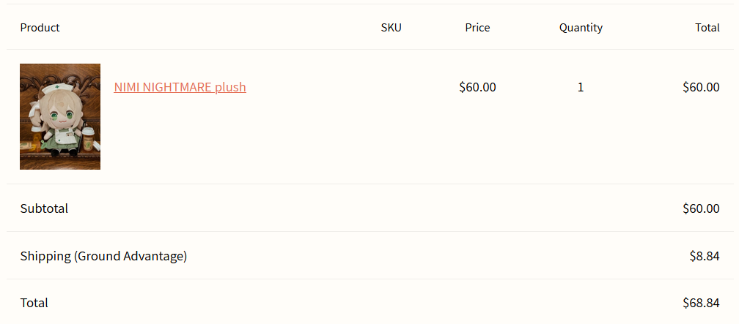Viewport: 739px width, 324px height.
Task: Click the $60.00 unit price value
Action: point(477,87)
